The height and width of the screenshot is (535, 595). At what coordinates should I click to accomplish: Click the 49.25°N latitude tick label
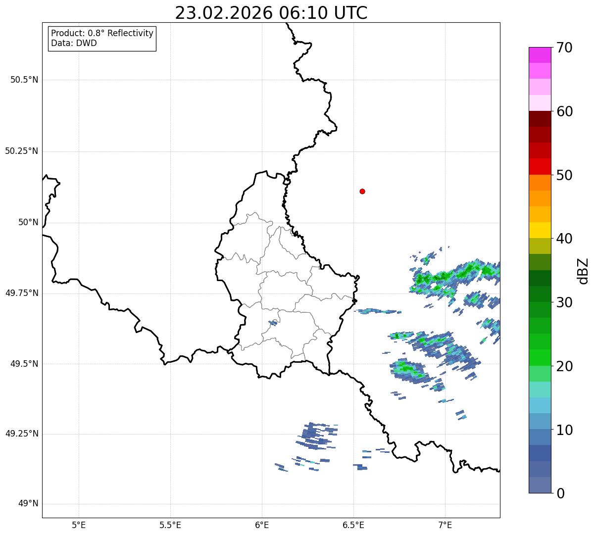click(22, 434)
